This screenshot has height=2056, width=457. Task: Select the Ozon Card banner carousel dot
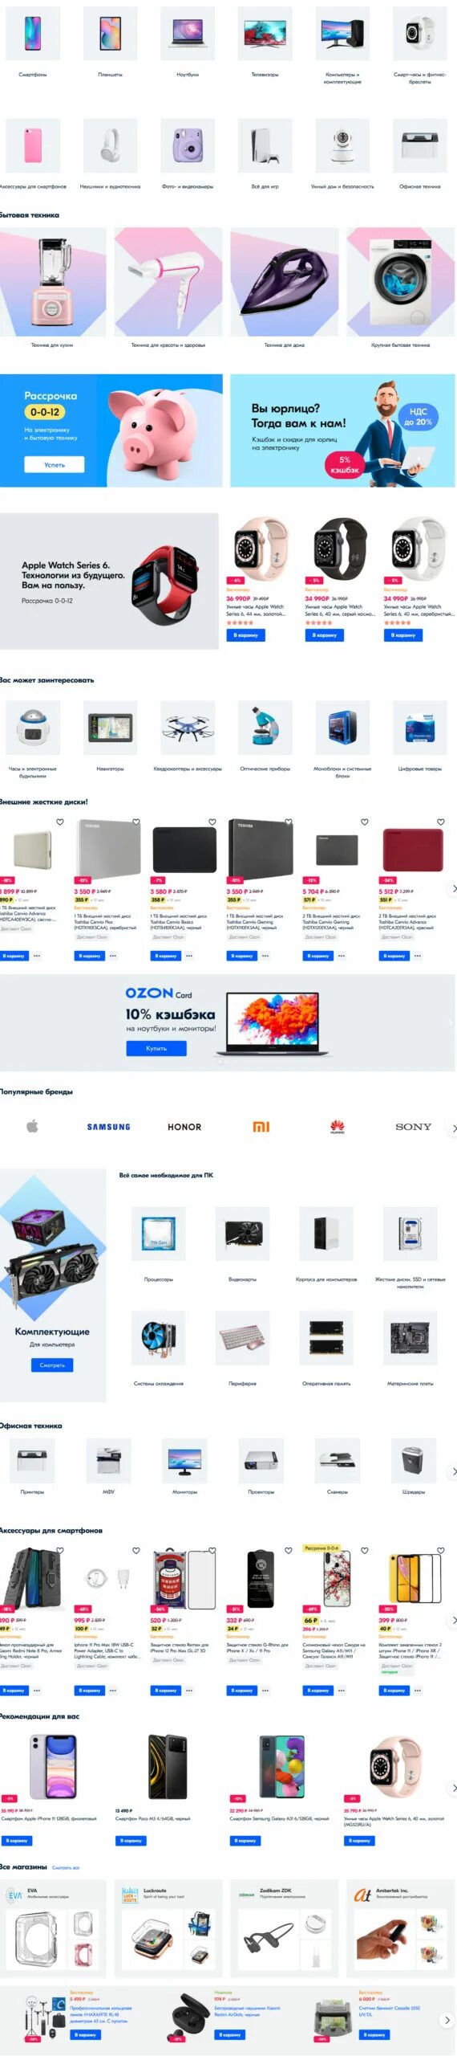click(x=221, y=1062)
